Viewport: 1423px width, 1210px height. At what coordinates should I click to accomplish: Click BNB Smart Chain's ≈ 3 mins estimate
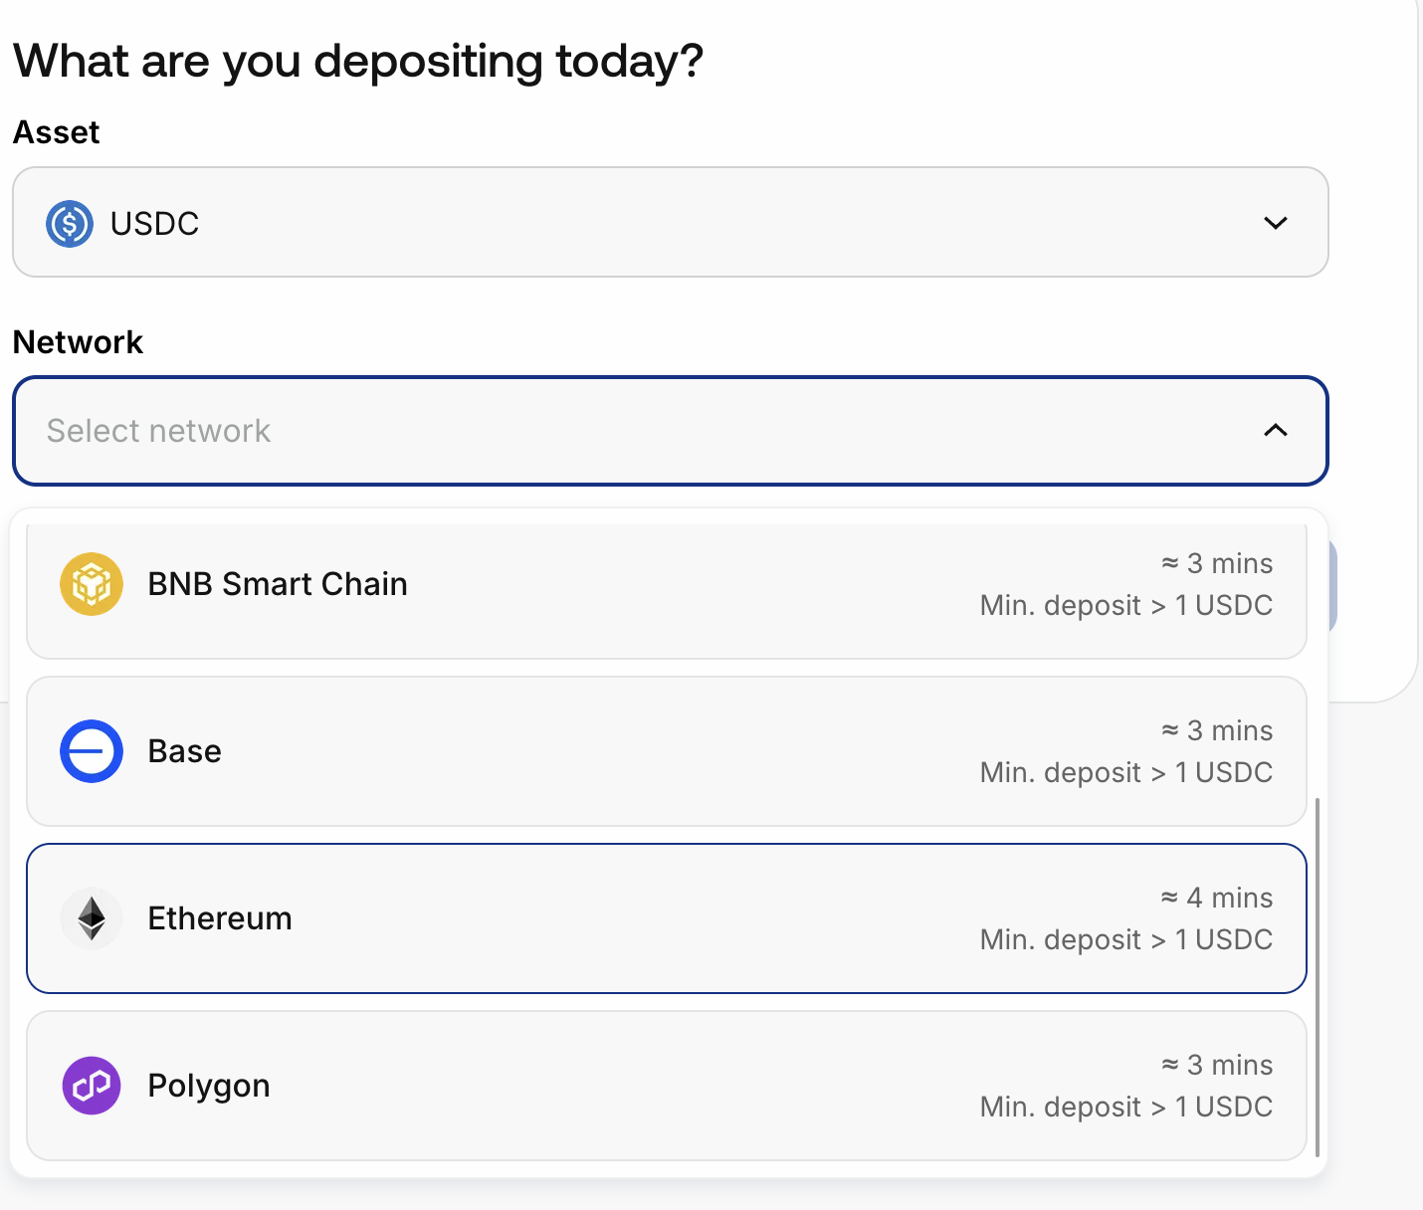[x=1217, y=563]
